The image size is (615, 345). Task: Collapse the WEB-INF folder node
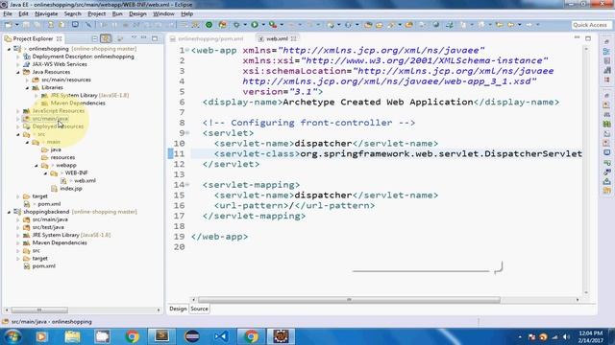tap(45, 173)
